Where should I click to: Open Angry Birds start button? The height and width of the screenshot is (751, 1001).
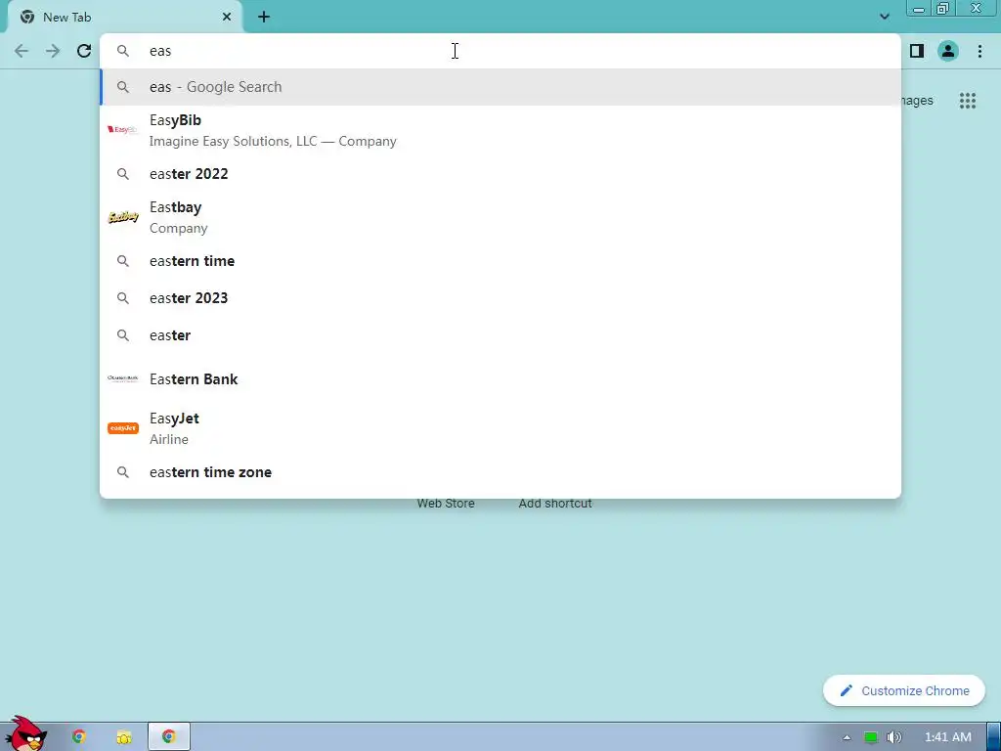[24, 733]
